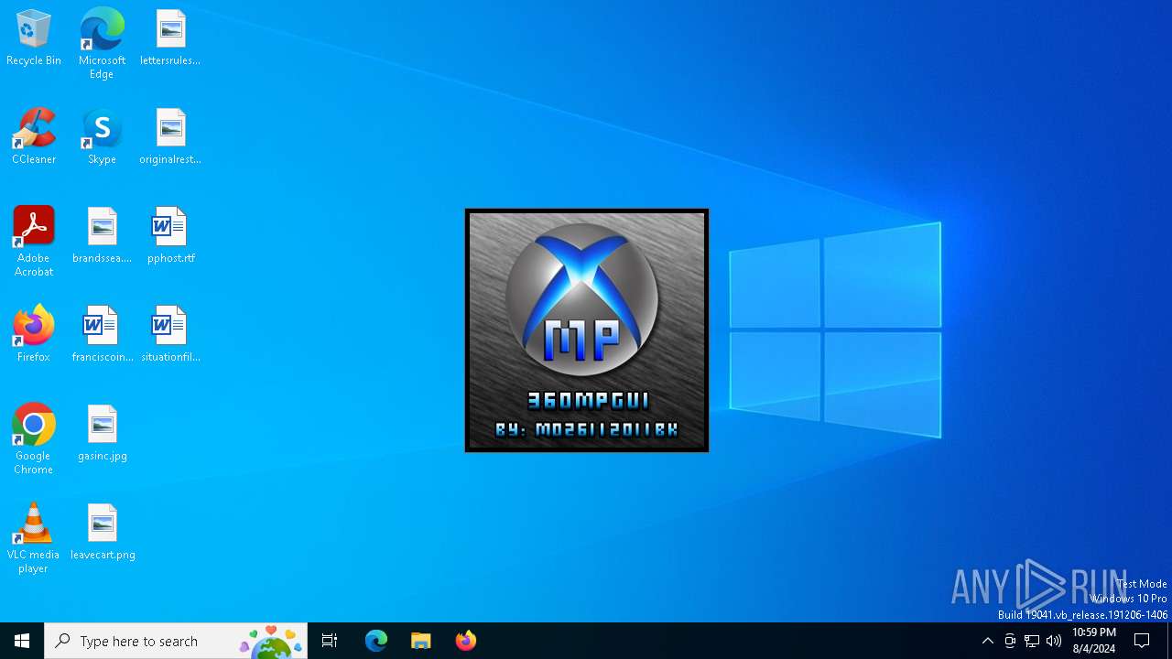Select the VLC media player shortcut

(x=34, y=538)
